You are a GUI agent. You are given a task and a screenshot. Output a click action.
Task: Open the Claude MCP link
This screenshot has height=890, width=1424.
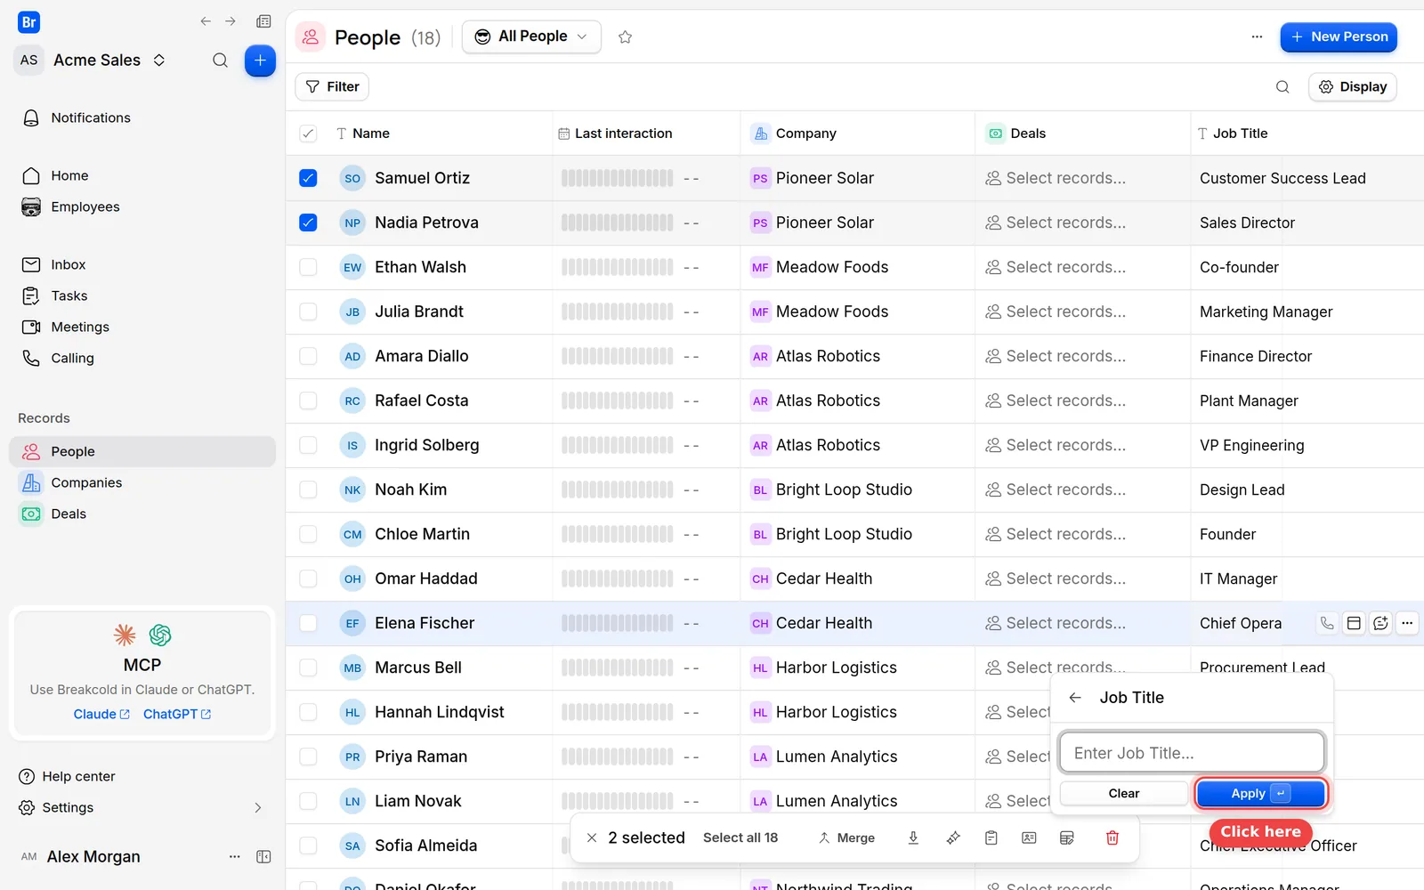[101, 714]
